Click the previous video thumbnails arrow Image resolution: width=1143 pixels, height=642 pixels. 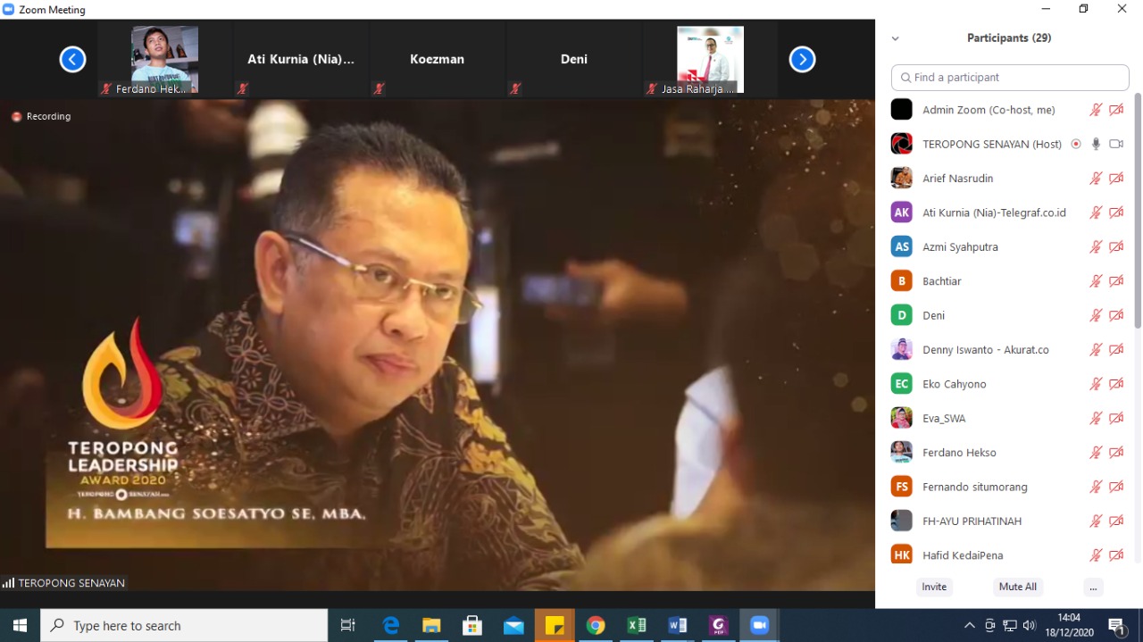coord(72,59)
